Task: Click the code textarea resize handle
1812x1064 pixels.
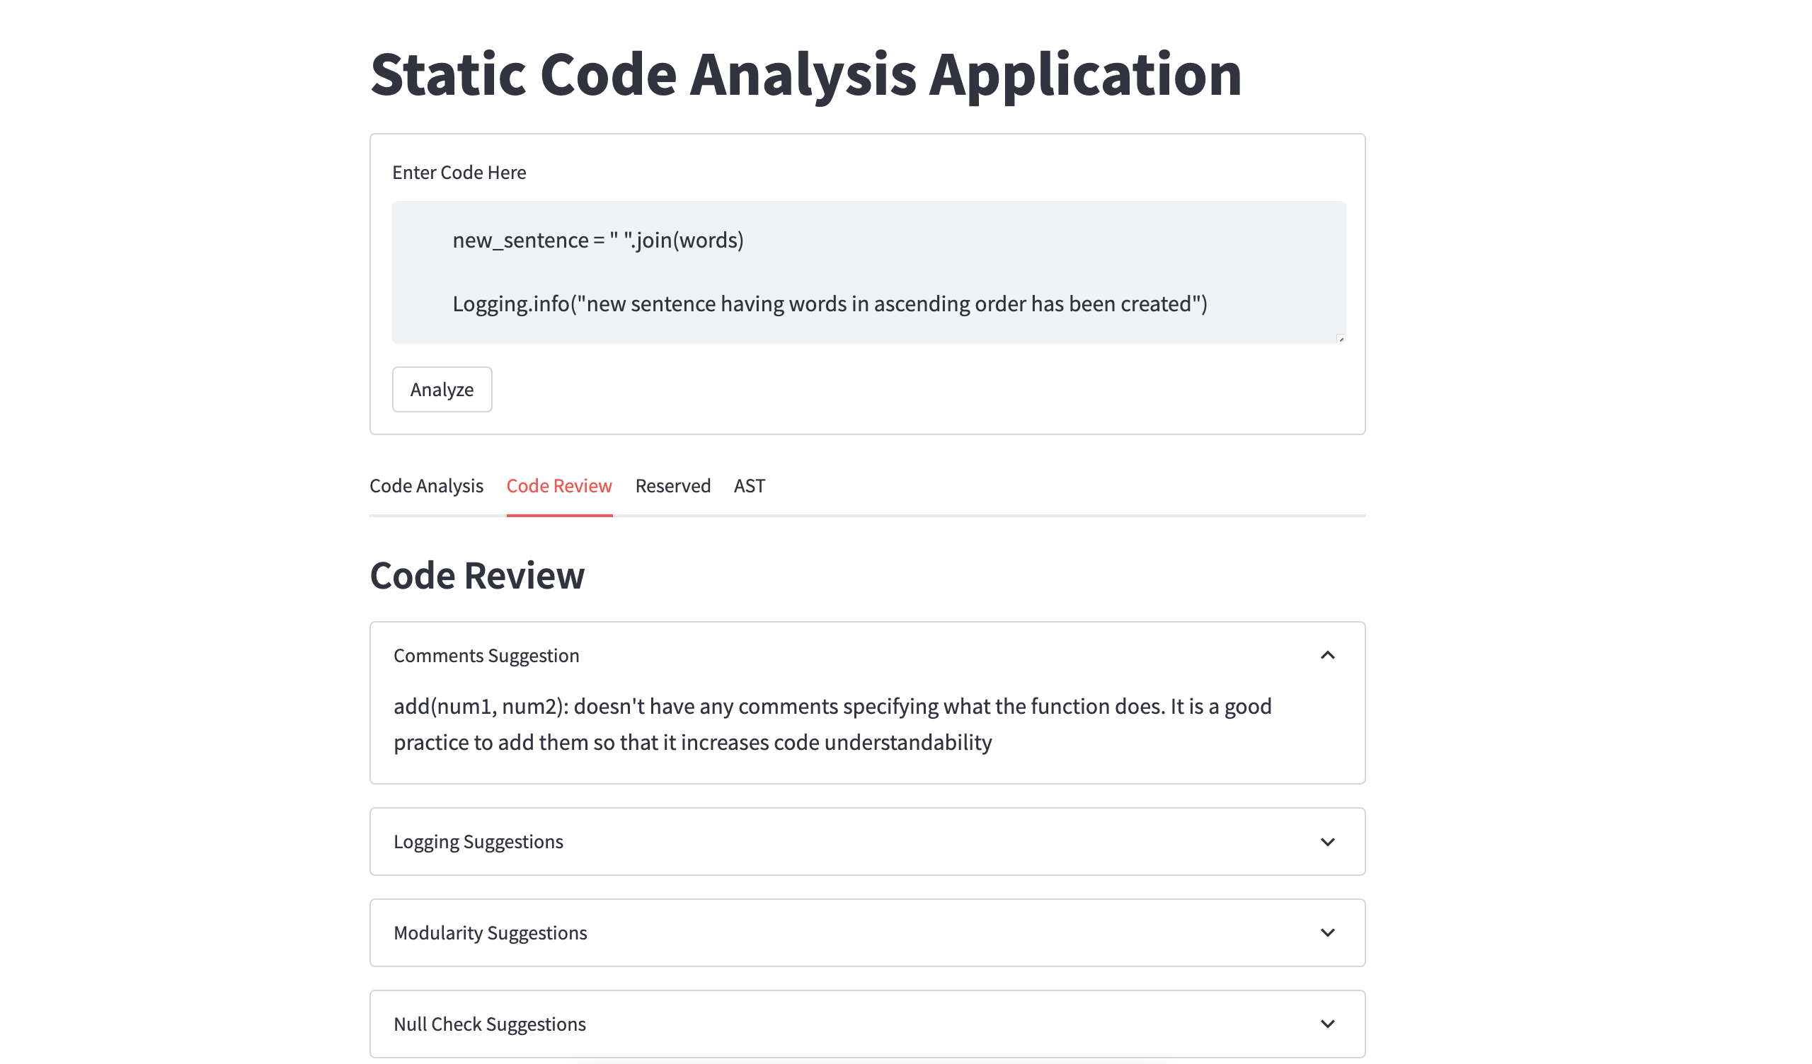Action: coord(1341,340)
